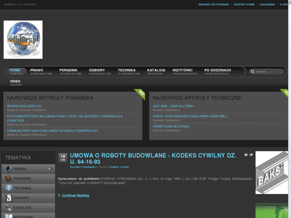Open the Umowa o roboty budowlane title
Image resolution: width=292 pixels, height=218 pixels.
click(153, 158)
